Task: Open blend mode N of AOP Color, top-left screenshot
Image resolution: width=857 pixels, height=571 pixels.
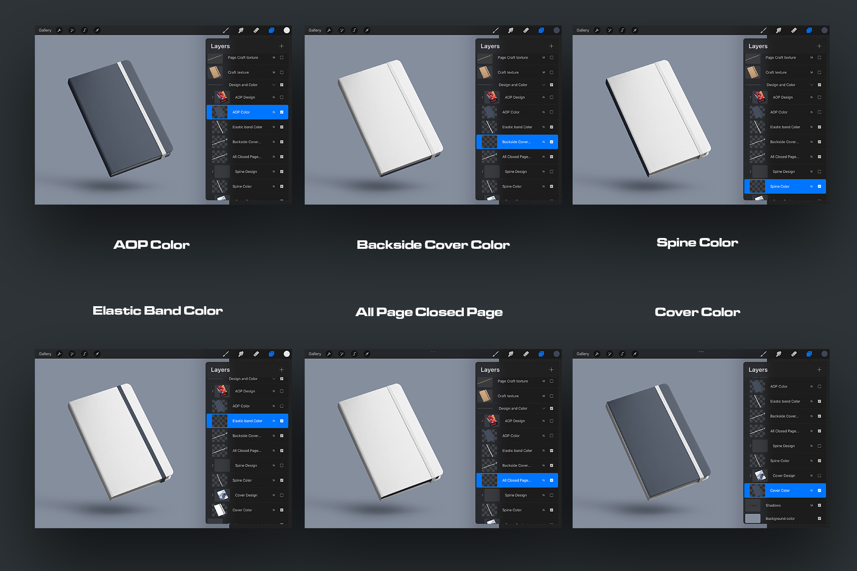Action: 274,112
